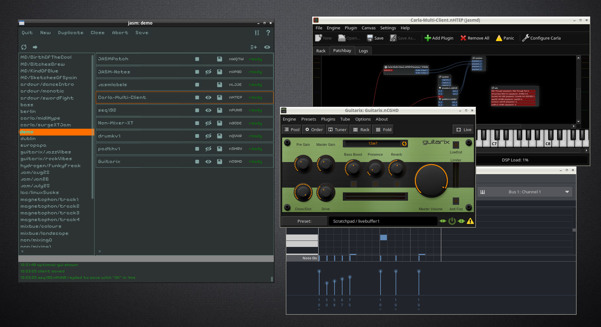The height and width of the screenshot is (327, 601).
Task: Open the Carla Canvas menu
Action: coord(369,28)
